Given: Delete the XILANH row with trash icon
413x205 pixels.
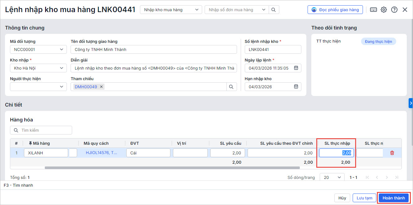Looking at the screenshot, I should 392,153.
